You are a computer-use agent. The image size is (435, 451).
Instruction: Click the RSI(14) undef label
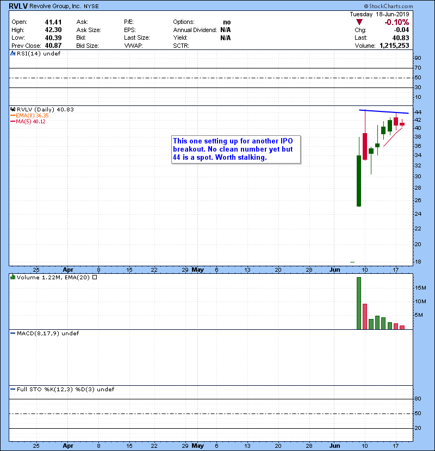pyautogui.click(x=39, y=53)
